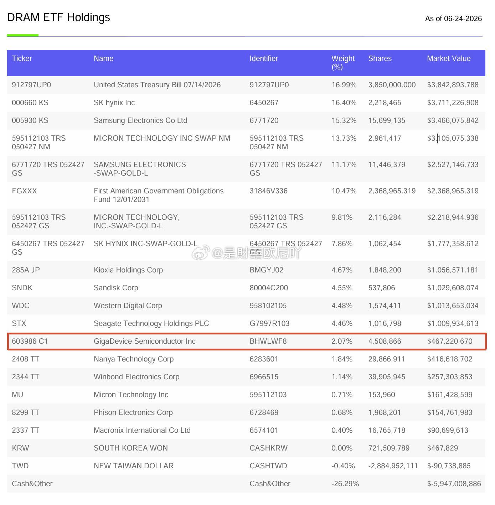Click the Name column header
495x505 pixels.
(x=104, y=58)
